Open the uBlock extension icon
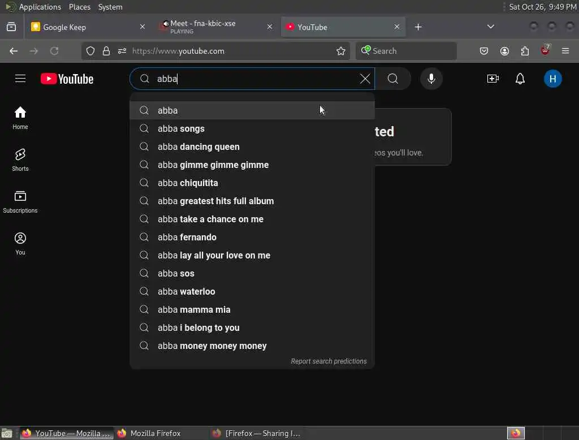Image resolution: width=579 pixels, height=440 pixels. (x=546, y=50)
